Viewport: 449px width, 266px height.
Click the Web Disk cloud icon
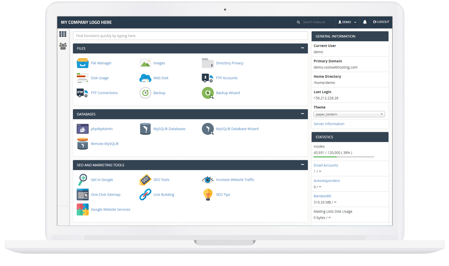pos(145,78)
